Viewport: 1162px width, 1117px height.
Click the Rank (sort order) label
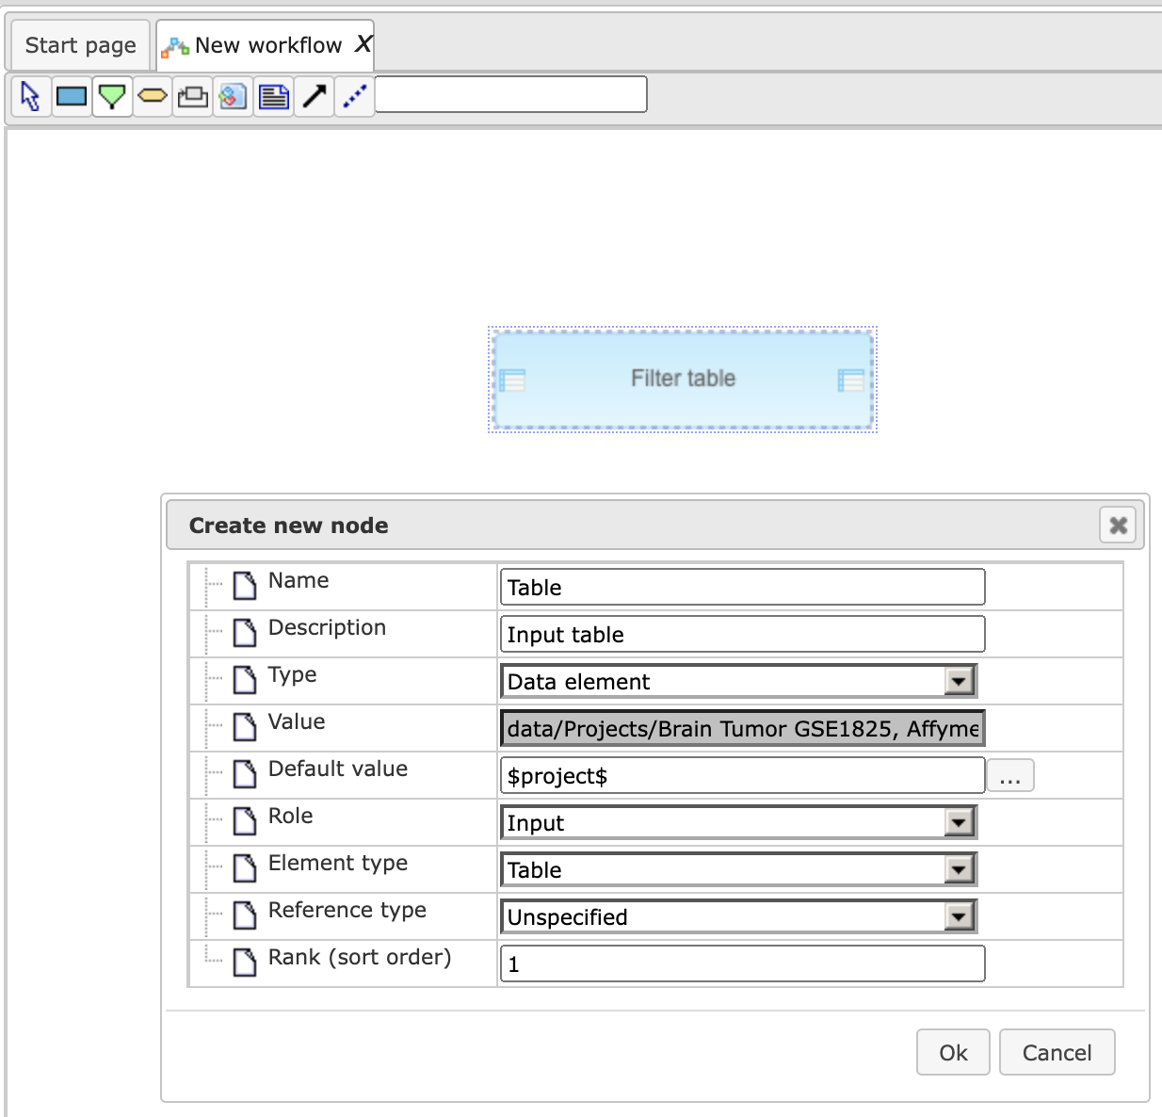360,957
